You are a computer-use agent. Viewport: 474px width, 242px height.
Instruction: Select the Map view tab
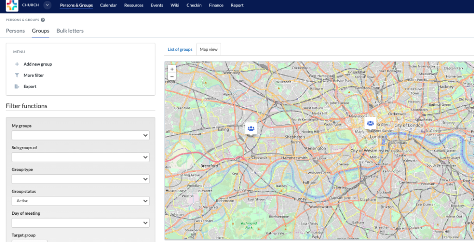coord(209,49)
